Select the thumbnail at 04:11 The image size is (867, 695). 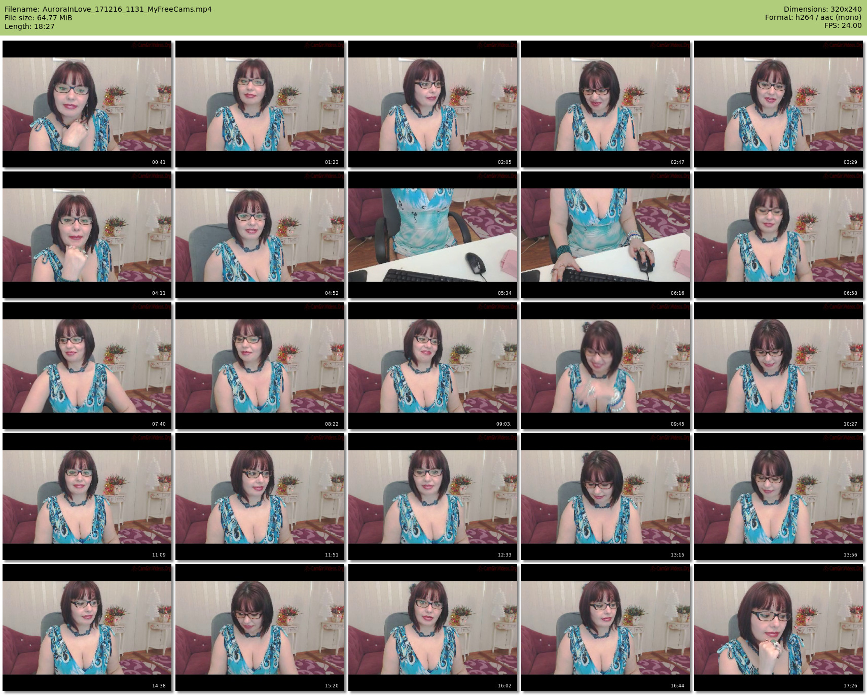pyautogui.click(x=87, y=235)
